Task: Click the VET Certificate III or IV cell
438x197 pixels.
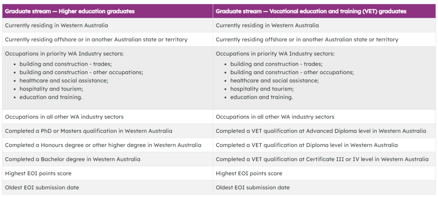Action: (x=322, y=159)
